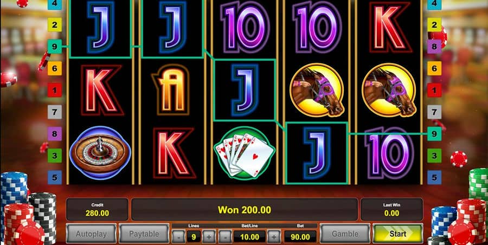Click the orange A symbol on the second reel
This screenshot has width=488, height=245.
click(x=172, y=90)
